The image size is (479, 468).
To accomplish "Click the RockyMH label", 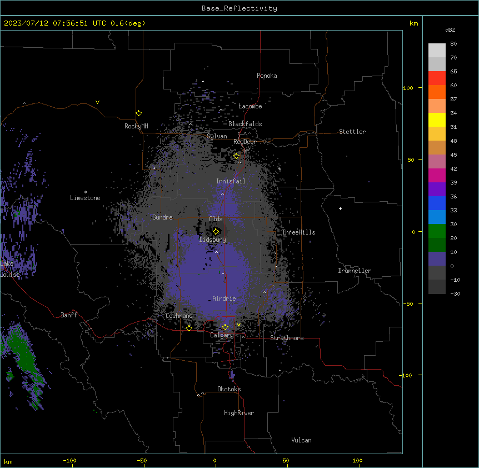I will coord(136,126).
